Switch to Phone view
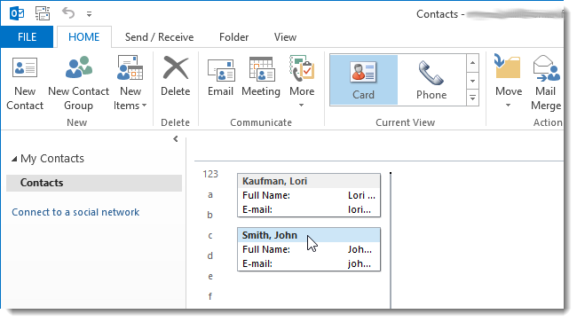This screenshot has height=322, width=577. pos(431,80)
